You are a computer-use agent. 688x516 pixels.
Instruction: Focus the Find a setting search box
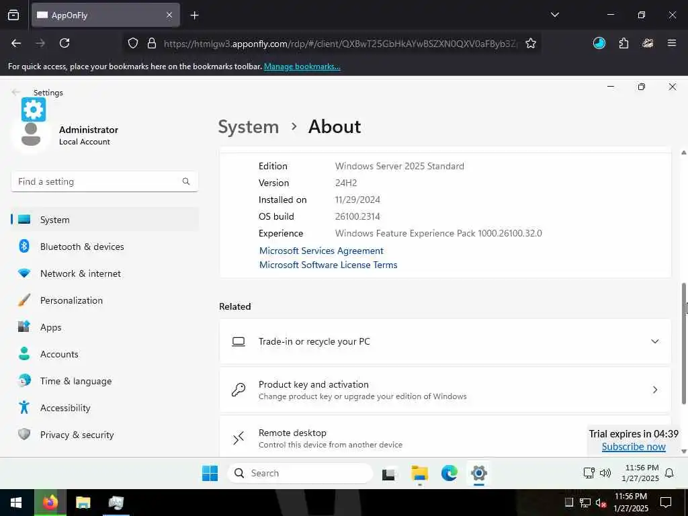pos(104,181)
